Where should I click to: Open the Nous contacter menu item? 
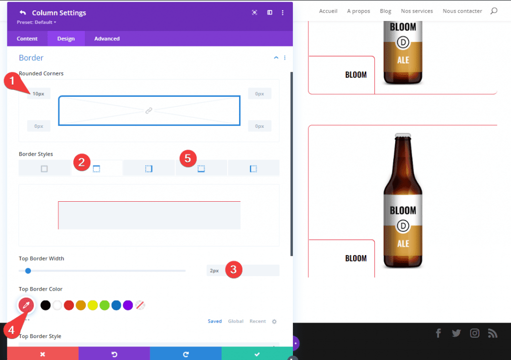(462, 11)
